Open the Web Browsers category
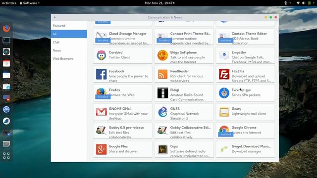The height and width of the screenshot is (178, 317). tap(69, 59)
